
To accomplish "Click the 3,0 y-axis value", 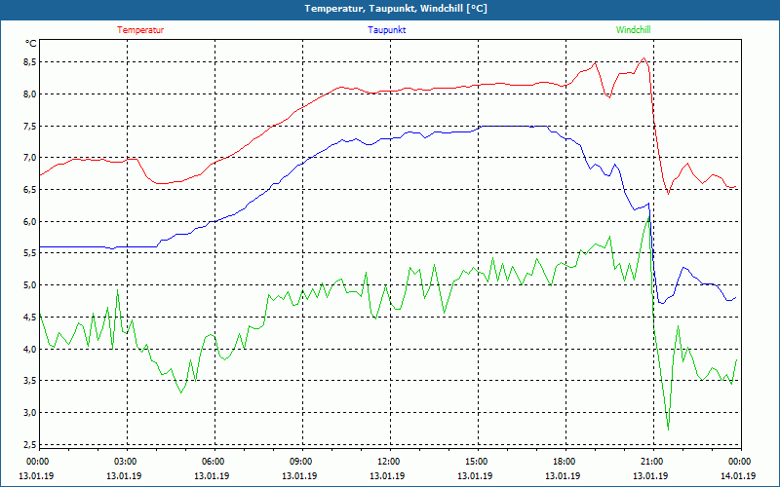I will [29, 412].
